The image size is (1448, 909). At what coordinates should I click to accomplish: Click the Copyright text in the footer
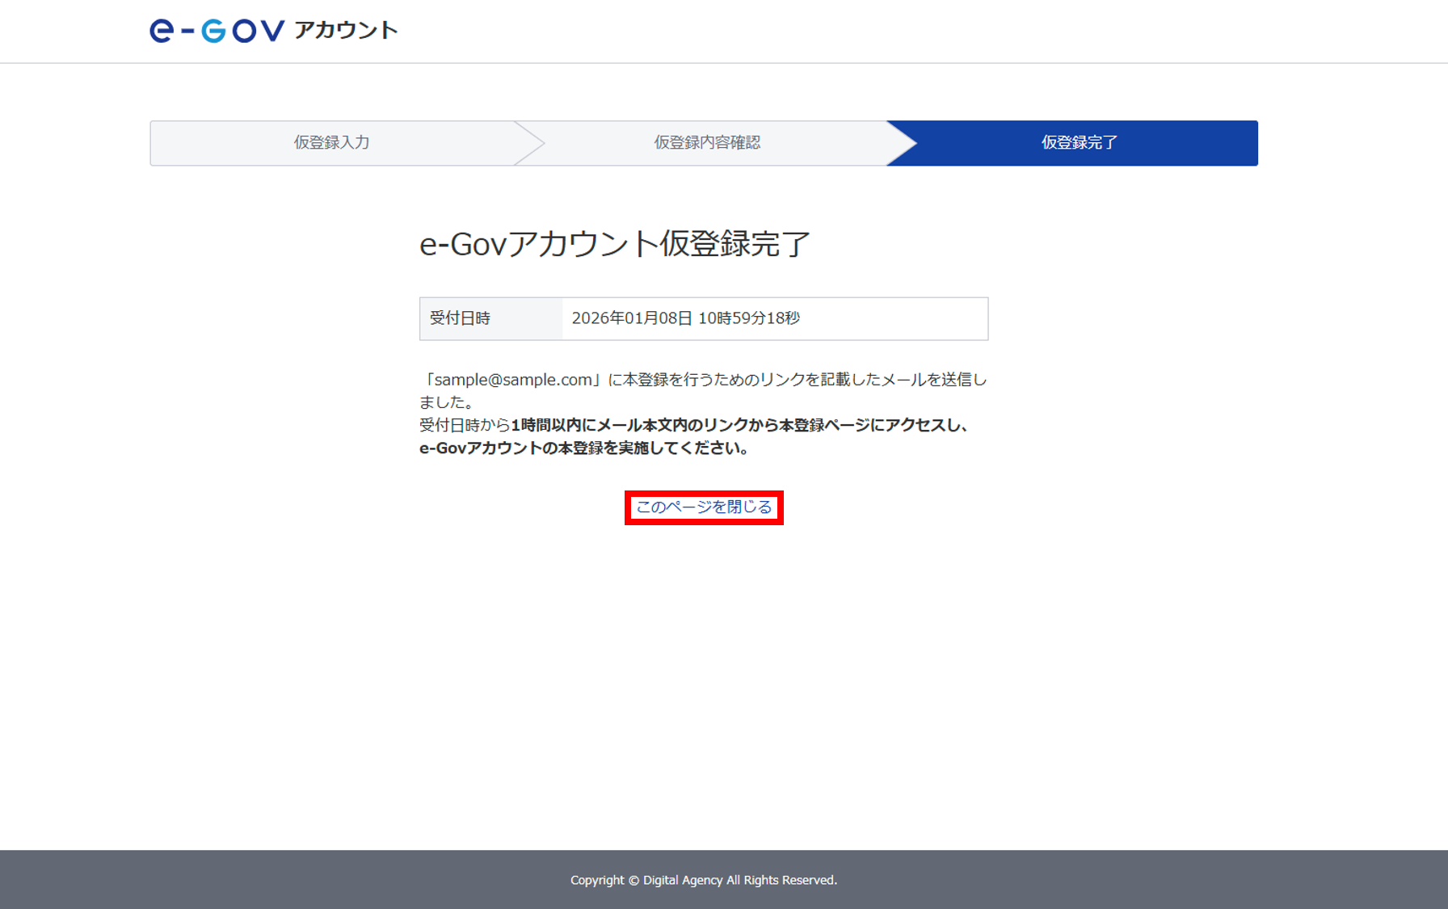(597, 881)
